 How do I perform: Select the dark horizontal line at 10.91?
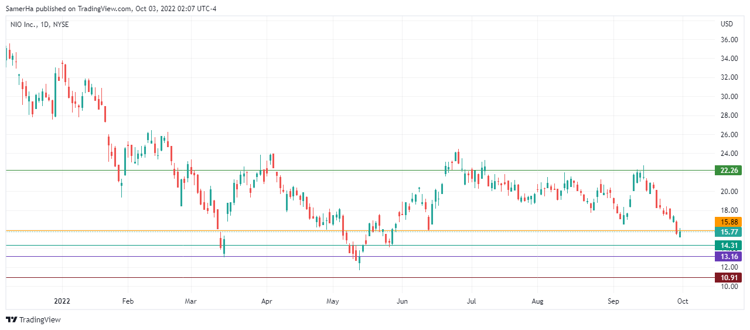click(352, 277)
